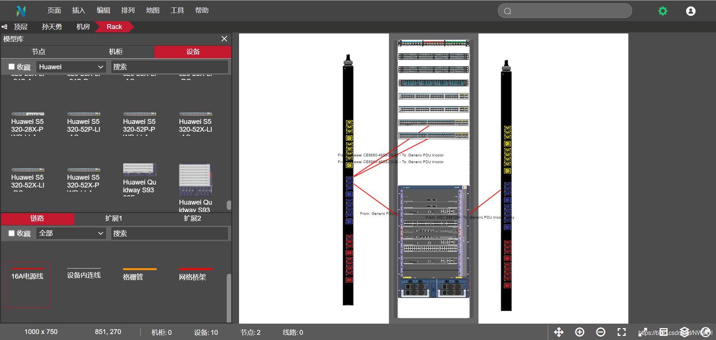The height and width of the screenshot is (340, 716).
Task: Switch to the 扩展2 tab
Action: pos(192,218)
